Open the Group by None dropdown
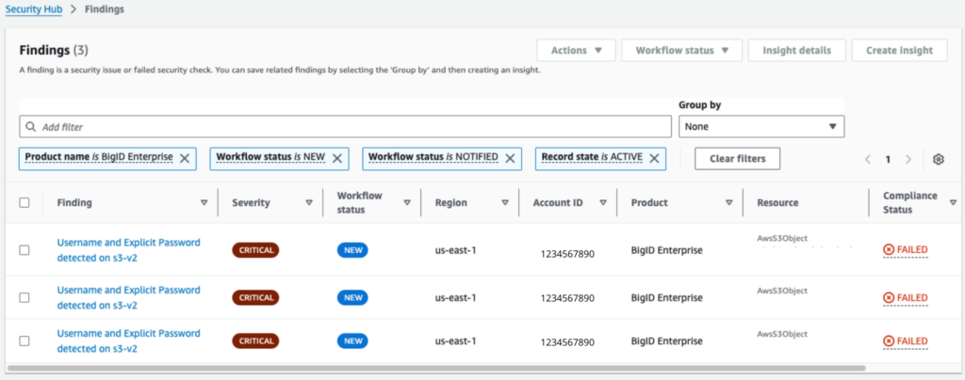This screenshot has height=380, width=965. pos(761,126)
